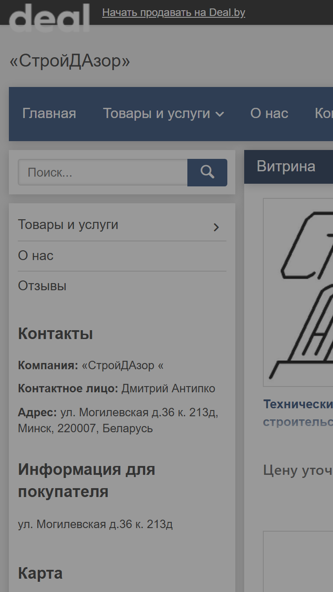
Task: Click buyer info 'ул. Могилевская д.36 к. 213д'
Action: (x=95, y=525)
